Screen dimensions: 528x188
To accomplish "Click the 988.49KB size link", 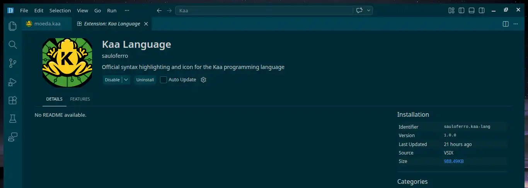I will pyautogui.click(x=454, y=161).
